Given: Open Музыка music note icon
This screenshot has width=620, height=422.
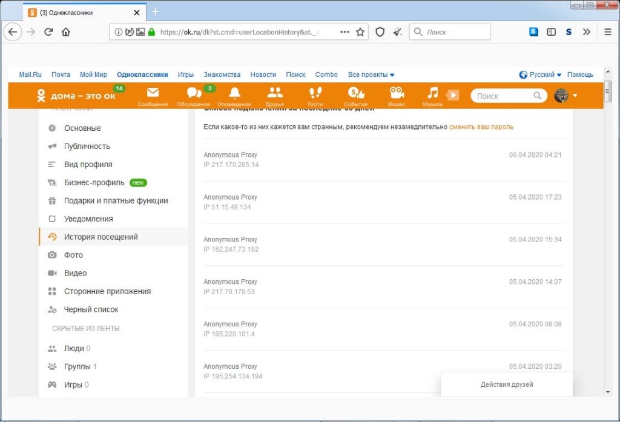Looking at the screenshot, I should pos(432,94).
